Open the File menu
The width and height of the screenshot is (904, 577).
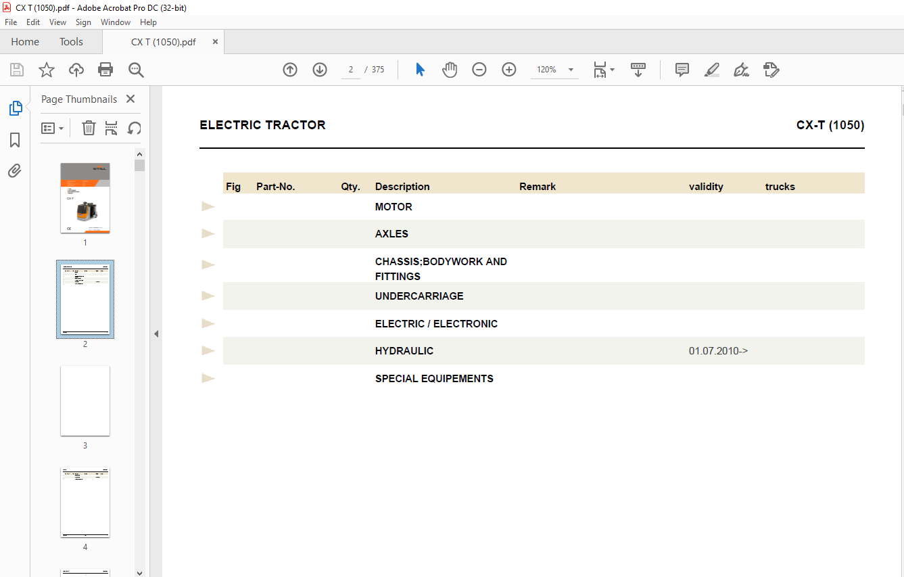11,22
